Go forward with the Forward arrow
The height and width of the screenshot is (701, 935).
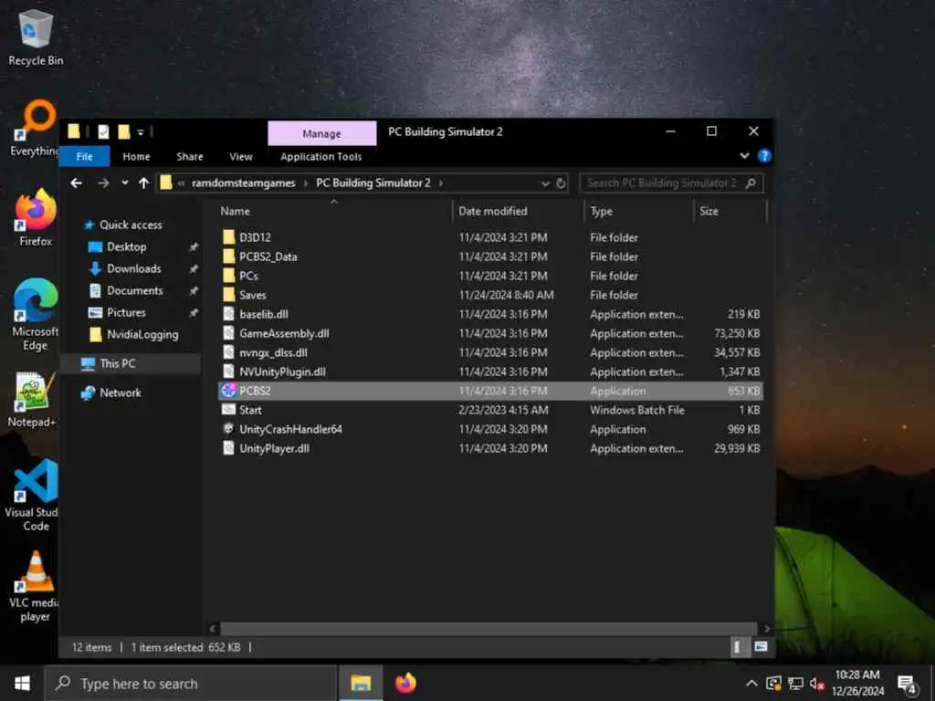(103, 183)
